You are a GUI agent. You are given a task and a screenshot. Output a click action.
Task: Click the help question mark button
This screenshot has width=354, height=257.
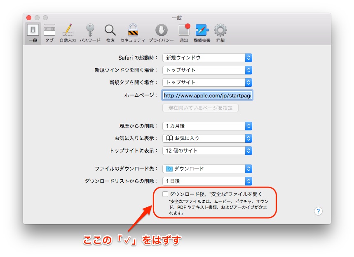(318, 211)
